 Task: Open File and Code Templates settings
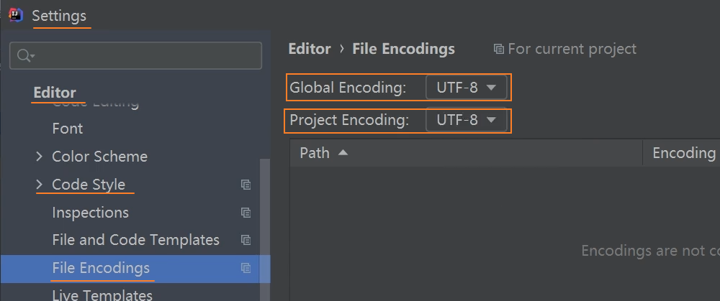coord(135,240)
